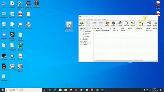Viewport: 164px width, 92px height.
Task: Select the Telegram desktop shortcut
Action: coord(12,57)
